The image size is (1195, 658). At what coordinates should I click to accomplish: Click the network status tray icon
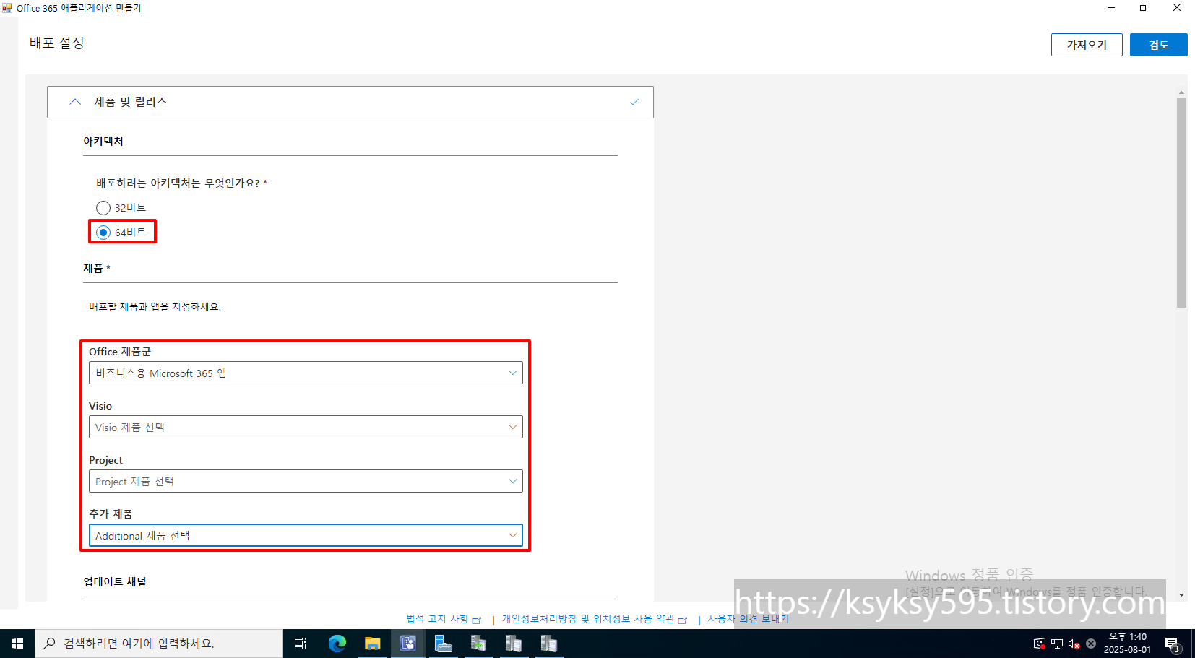pyautogui.click(x=1057, y=644)
